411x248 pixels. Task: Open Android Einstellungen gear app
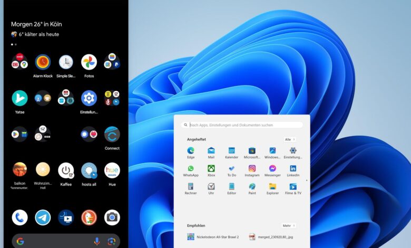coord(89,98)
